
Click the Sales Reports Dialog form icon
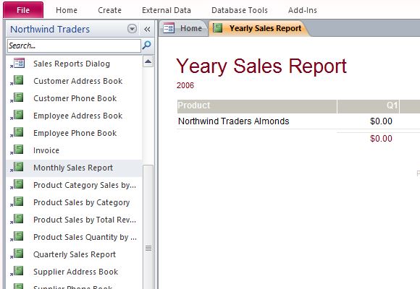18,63
